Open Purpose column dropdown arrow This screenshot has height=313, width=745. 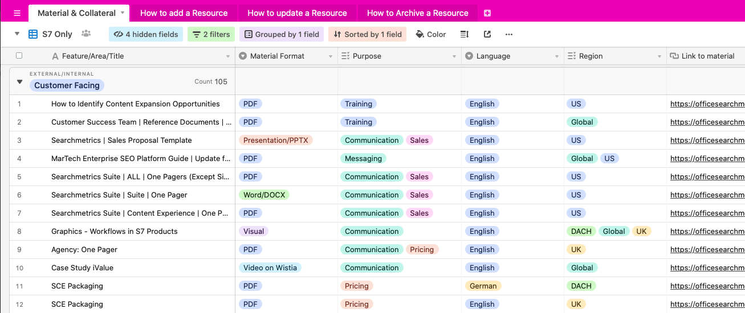[454, 56]
